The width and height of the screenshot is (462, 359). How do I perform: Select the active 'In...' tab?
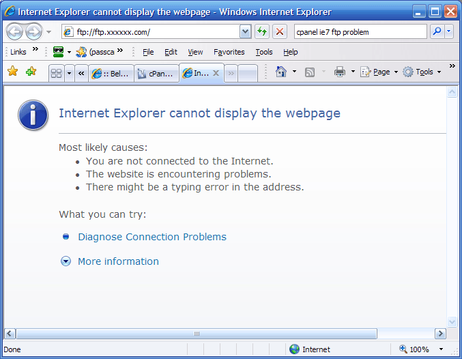[x=196, y=73]
